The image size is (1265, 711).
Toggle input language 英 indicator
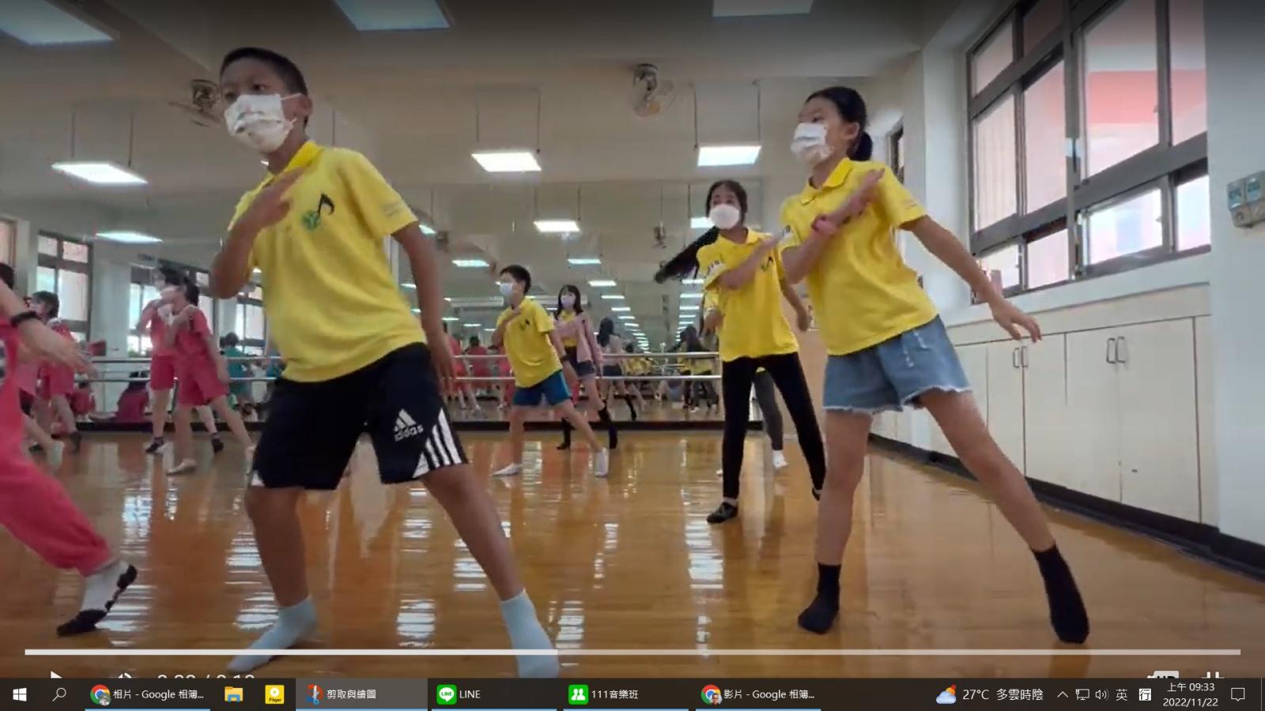(x=1122, y=694)
